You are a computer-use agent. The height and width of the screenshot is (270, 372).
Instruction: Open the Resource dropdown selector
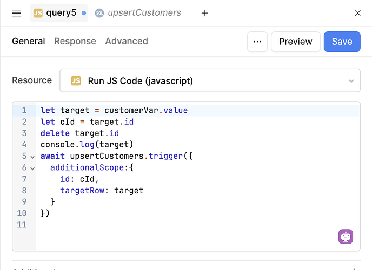tap(210, 80)
